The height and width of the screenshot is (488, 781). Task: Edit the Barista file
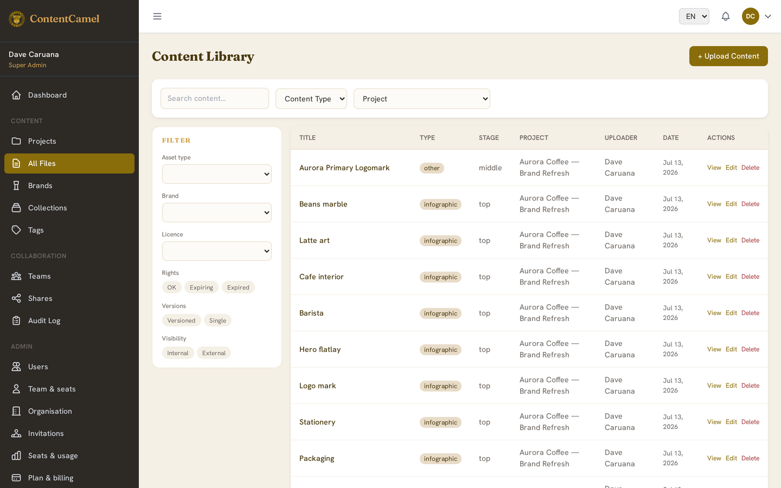(x=731, y=313)
